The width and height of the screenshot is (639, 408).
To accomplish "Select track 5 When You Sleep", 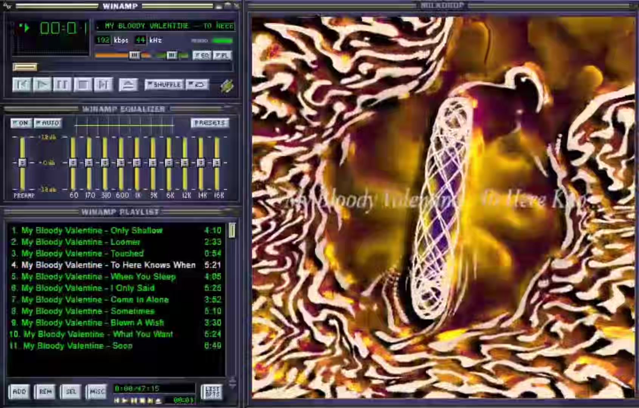I will pos(116,277).
